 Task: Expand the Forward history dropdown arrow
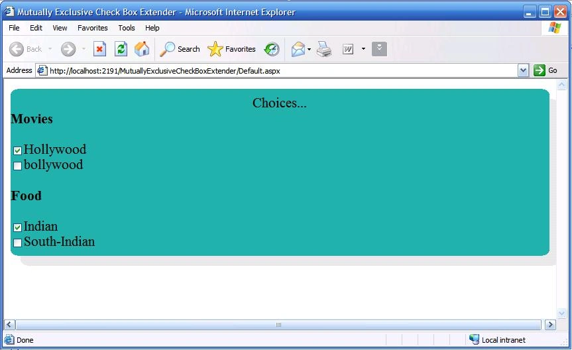84,49
